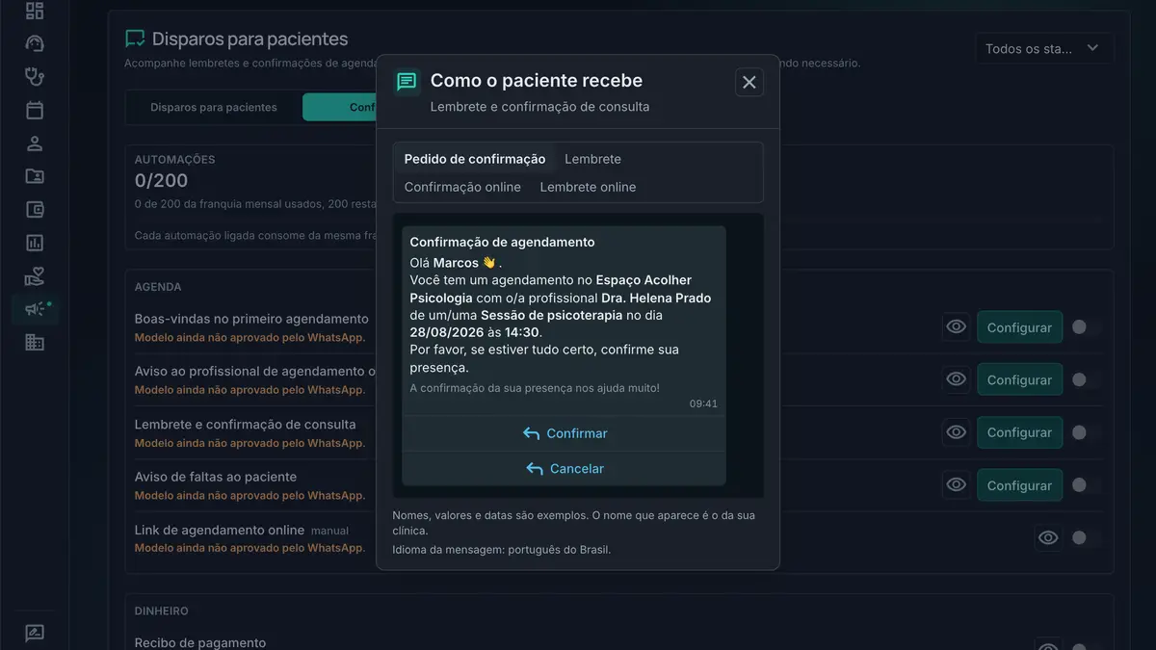Select the Pedido de confirmação tab
The height and width of the screenshot is (650, 1156).
475,159
